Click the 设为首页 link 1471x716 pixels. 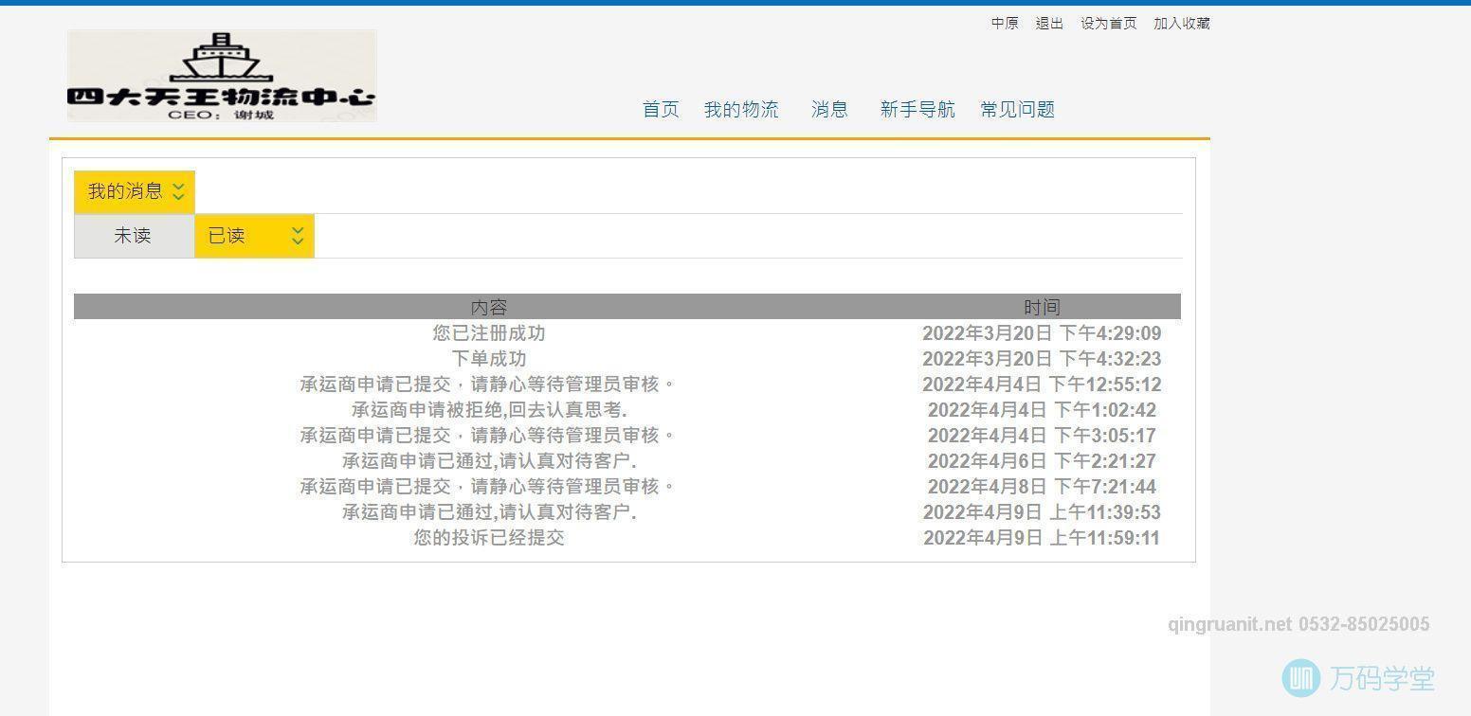click(1109, 24)
